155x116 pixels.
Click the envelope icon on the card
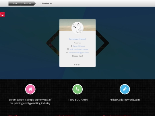[67, 53]
